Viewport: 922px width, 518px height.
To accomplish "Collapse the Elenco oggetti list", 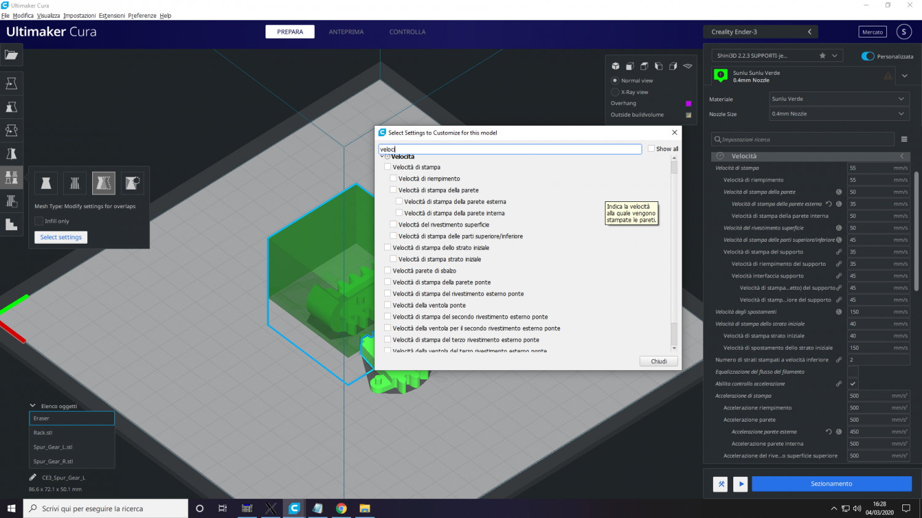I will pyautogui.click(x=33, y=406).
